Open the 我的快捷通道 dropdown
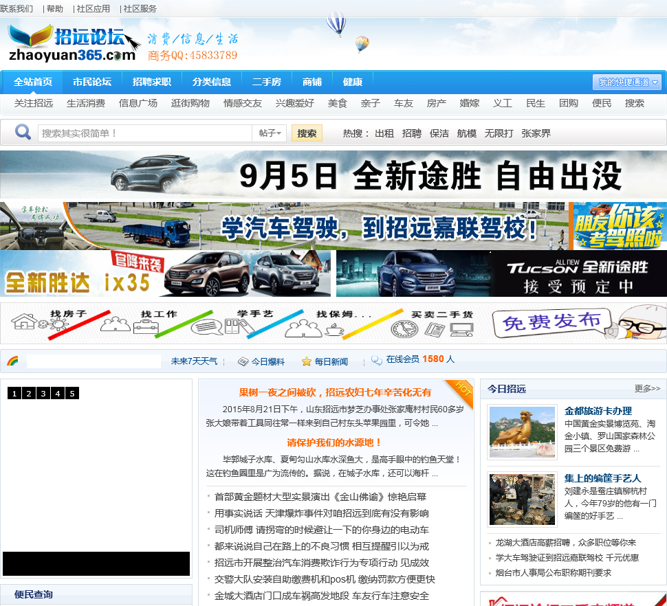667x606 pixels. tap(627, 82)
